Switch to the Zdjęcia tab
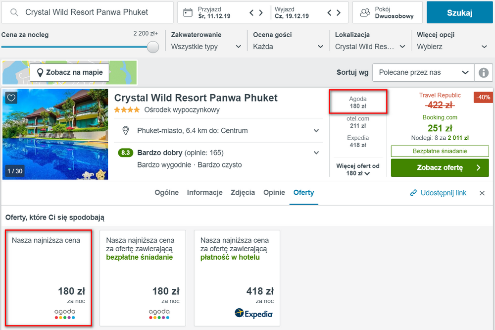The width and height of the screenshot is (495, 330). (x=243, y=192)
